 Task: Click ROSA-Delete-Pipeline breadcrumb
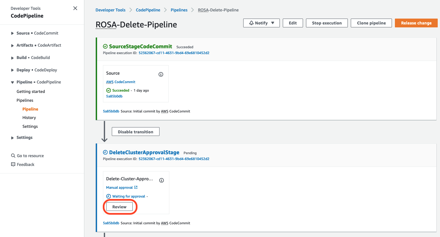coord(218,10)
